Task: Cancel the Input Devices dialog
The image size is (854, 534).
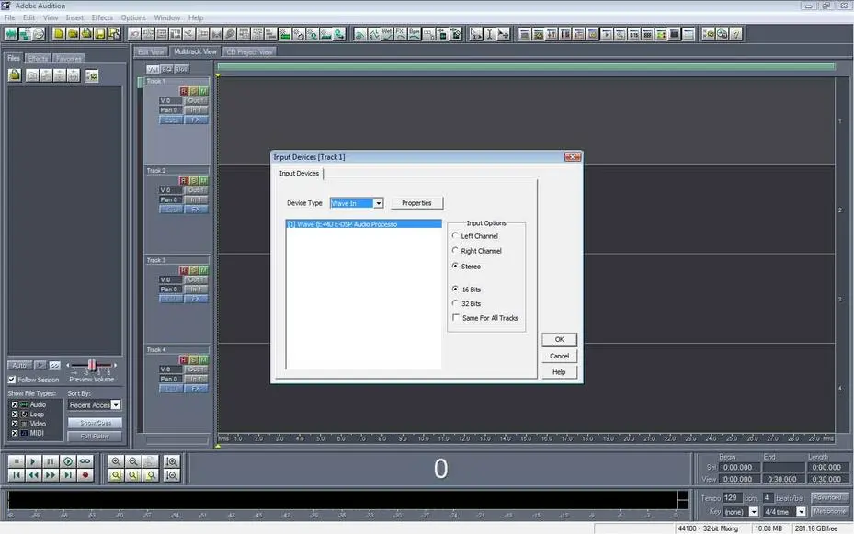Action: tap(559, 356)
